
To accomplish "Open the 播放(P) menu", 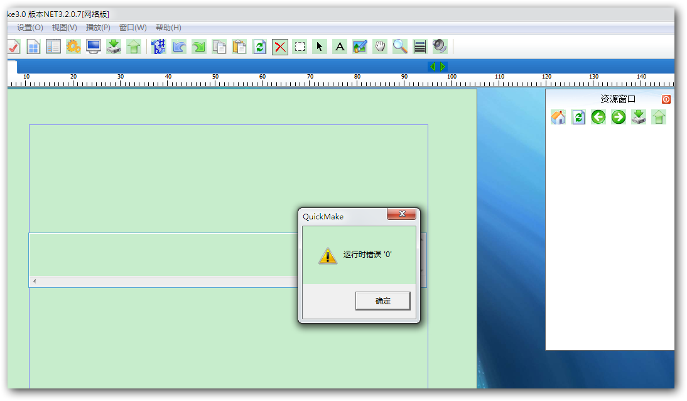I will 98,28.
